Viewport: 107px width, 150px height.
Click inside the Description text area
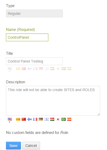[53, 101]
